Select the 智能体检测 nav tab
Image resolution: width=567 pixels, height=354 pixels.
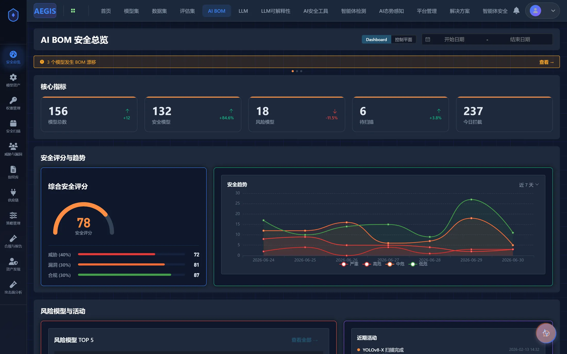tap(353, 11)
